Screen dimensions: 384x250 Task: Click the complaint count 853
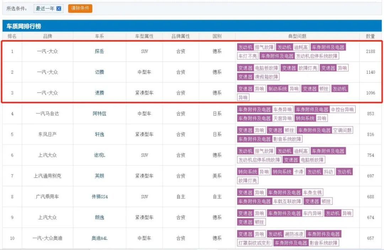(x=370, y=113)
